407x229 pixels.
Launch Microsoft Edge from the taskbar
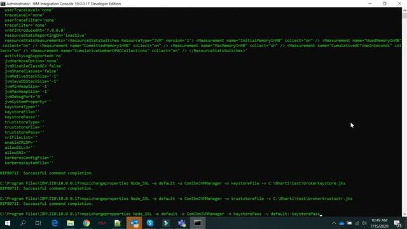click(55, 223)
